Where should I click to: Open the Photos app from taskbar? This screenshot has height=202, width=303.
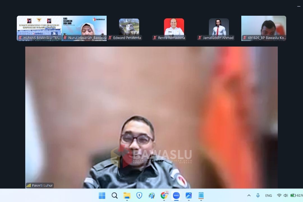189,196
